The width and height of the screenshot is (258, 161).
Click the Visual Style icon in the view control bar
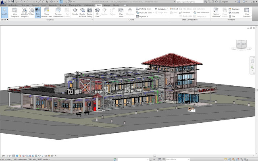(17, 156)
